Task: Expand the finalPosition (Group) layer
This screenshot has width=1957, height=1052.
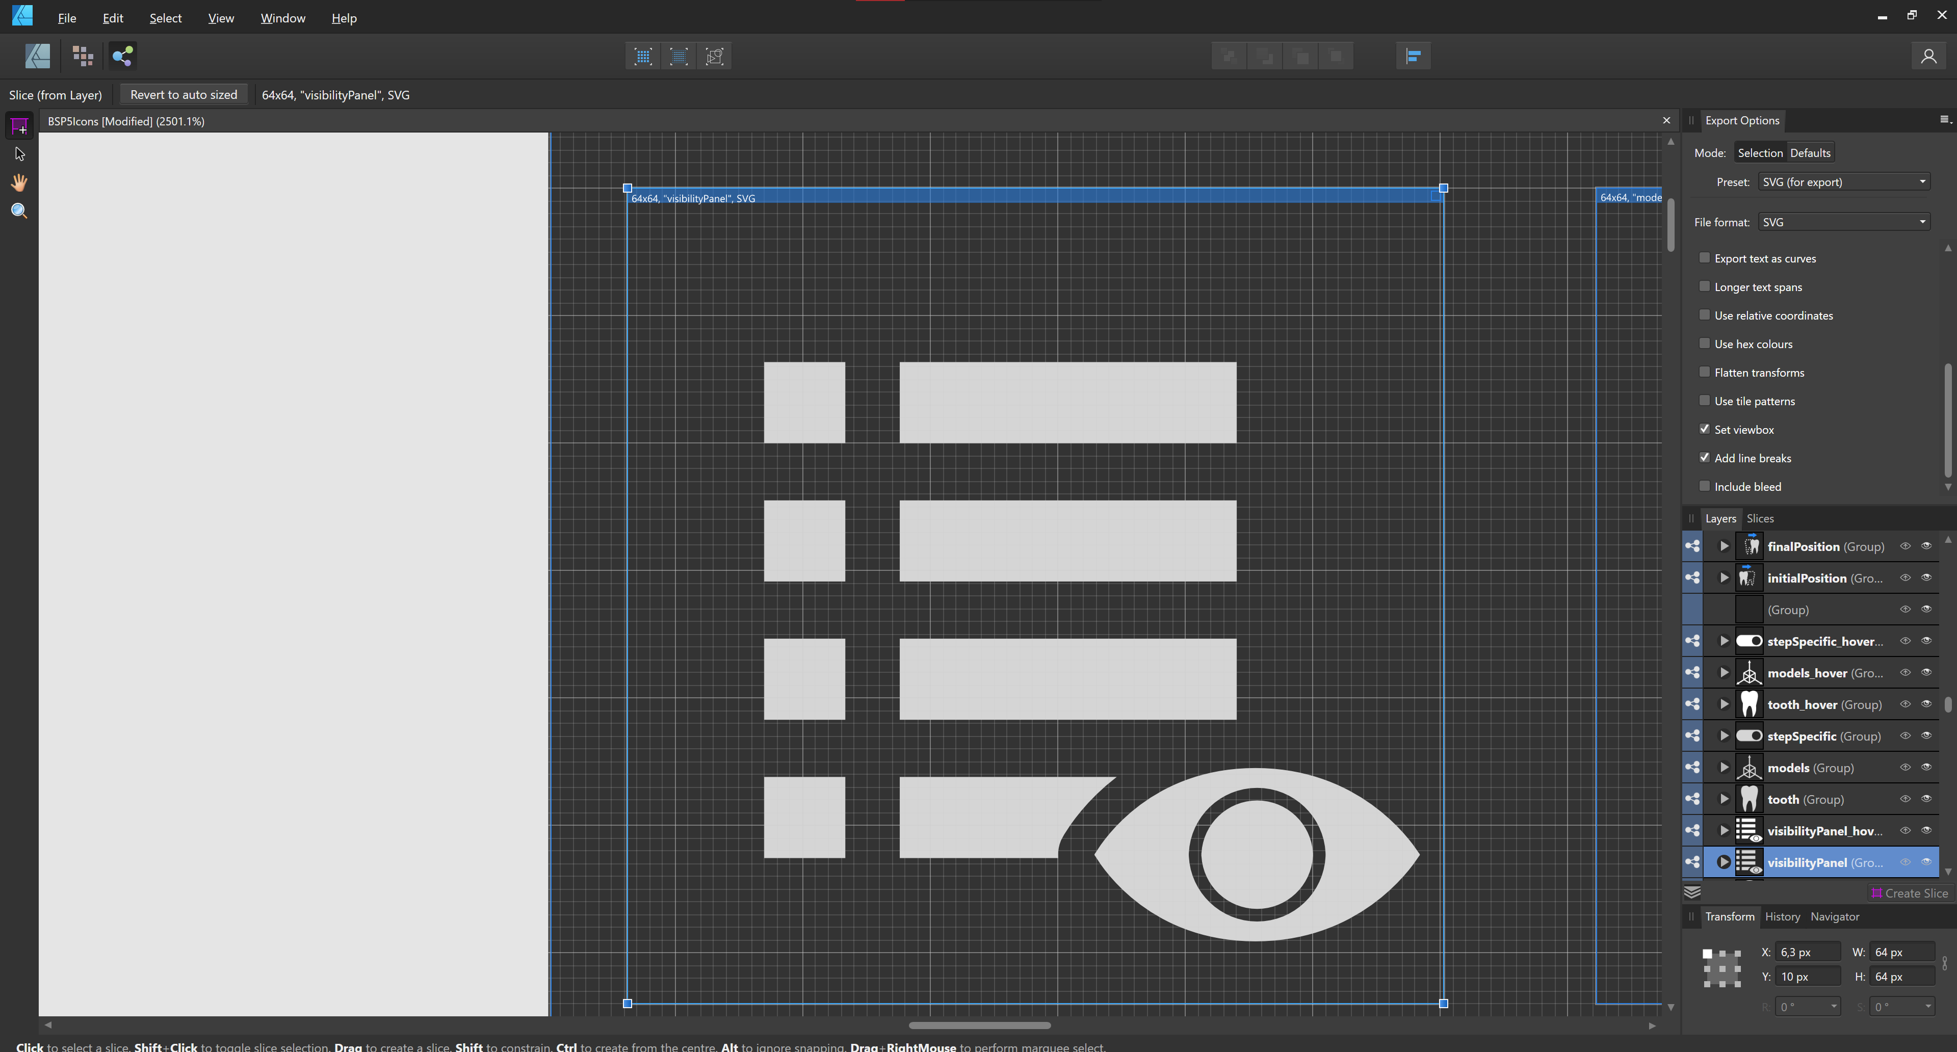Action: [1723, 545]
